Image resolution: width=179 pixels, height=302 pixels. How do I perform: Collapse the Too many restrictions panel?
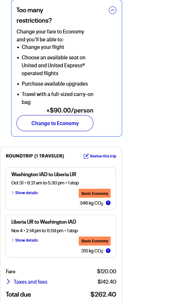(x=112, y=10)
